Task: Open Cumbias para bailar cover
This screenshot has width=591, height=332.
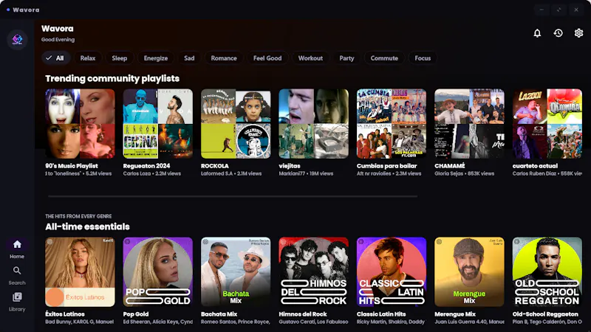Action: [392, 123]
